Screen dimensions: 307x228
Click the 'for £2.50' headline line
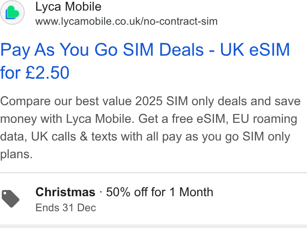point(35,72)
